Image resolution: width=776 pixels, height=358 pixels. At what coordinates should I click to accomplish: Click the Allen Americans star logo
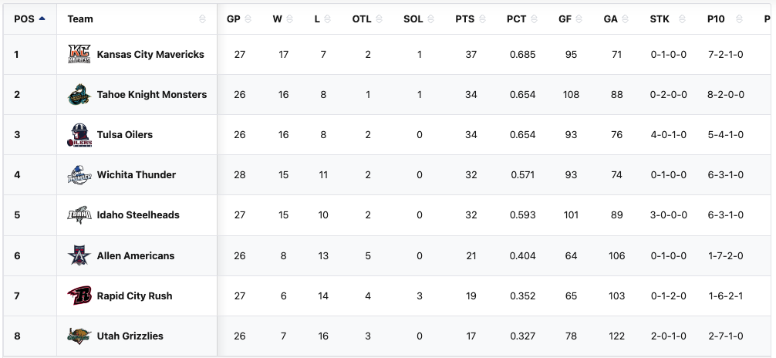79,255
